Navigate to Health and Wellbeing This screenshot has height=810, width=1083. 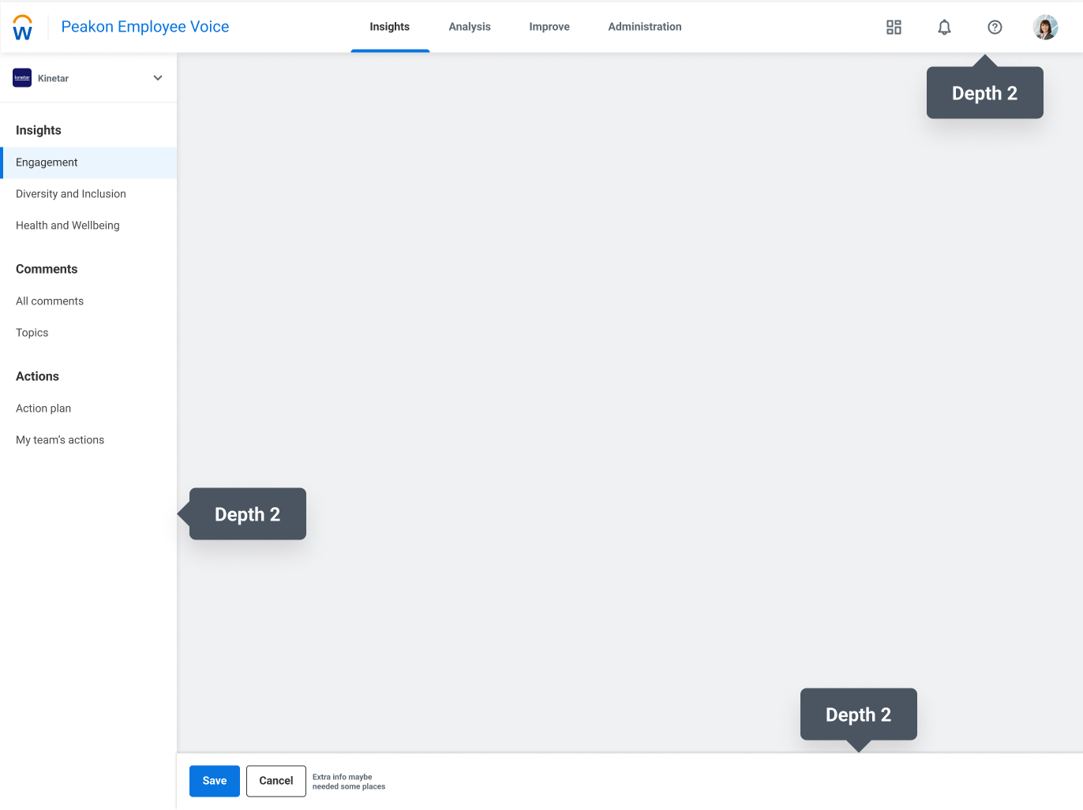(68, 226)
